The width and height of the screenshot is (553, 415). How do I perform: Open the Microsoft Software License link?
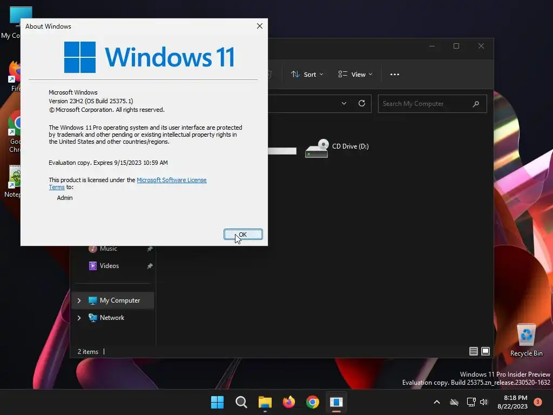coord(171,180)
